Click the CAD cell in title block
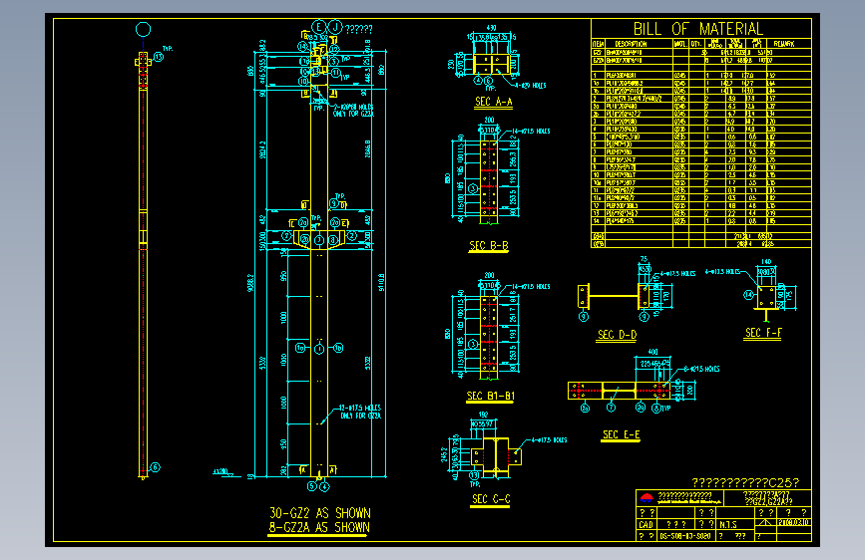 click(x=646, y=525)
